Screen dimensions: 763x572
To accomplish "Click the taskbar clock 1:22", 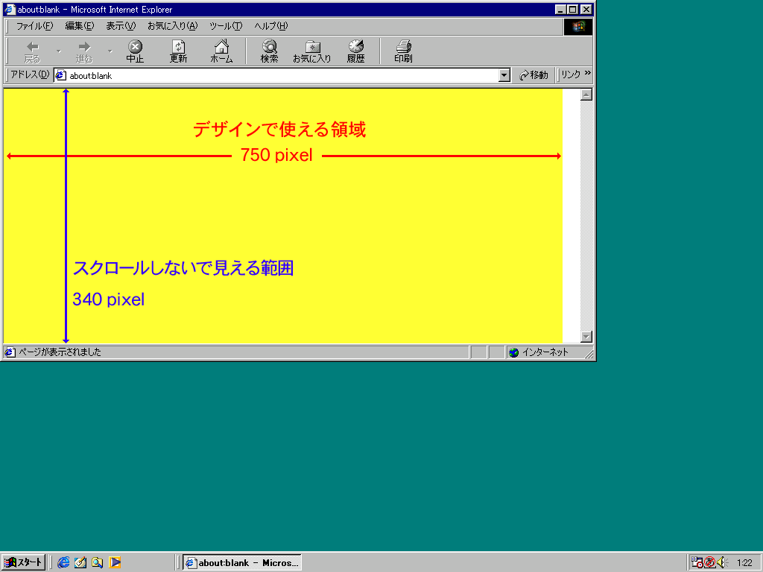I will tap(744, 563).
